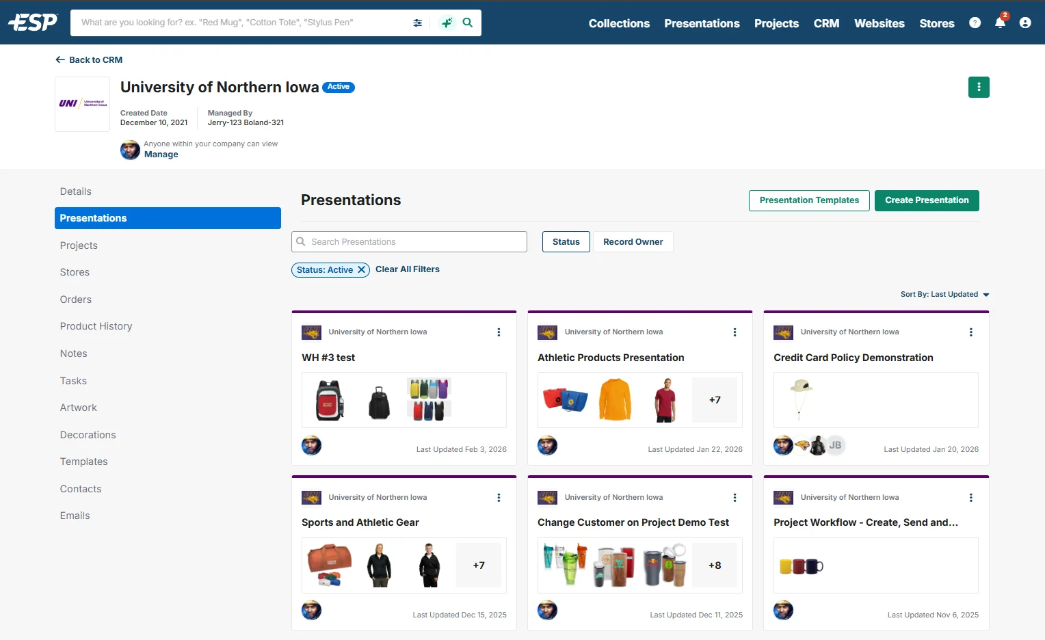Select Details in the sidebar
The image size is (1045, 640).
(168, 191)
